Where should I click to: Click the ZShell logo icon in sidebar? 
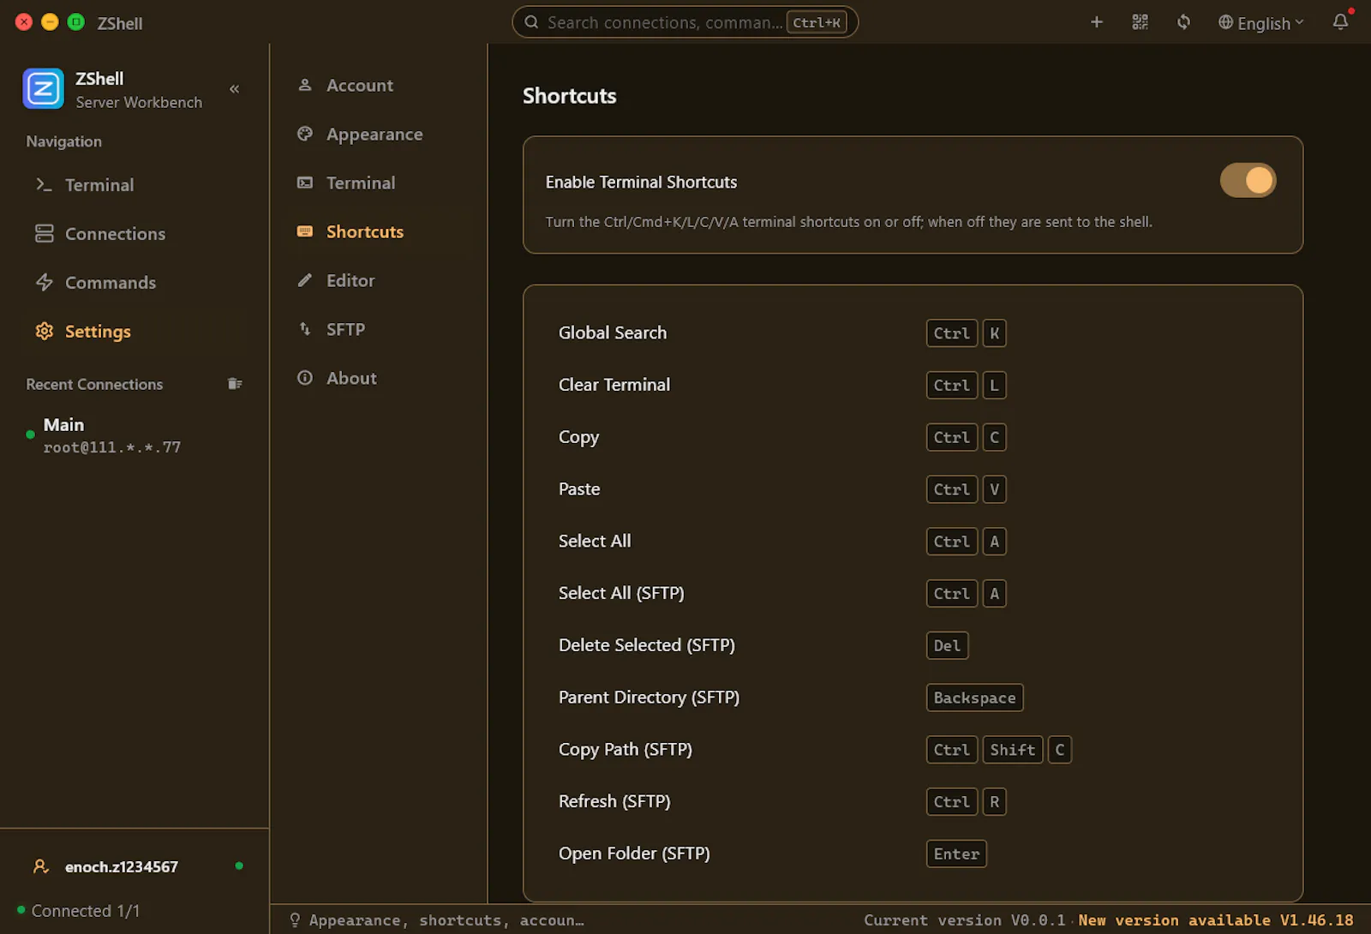coord(44,89)
